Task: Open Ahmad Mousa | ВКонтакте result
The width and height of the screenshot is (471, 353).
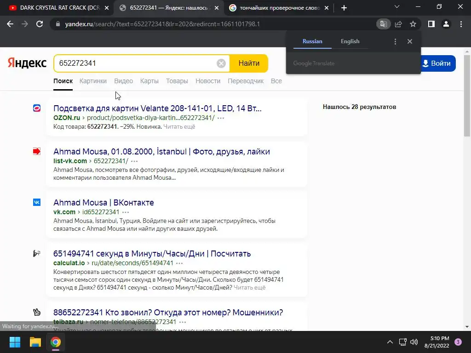Action: [103, 203]
